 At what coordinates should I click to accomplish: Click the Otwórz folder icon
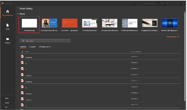(x=7, y=39)
